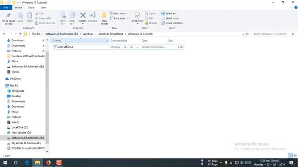298x167 pixels.
Task: Open 3D Objects under This PC
Action: pos(18,91)
